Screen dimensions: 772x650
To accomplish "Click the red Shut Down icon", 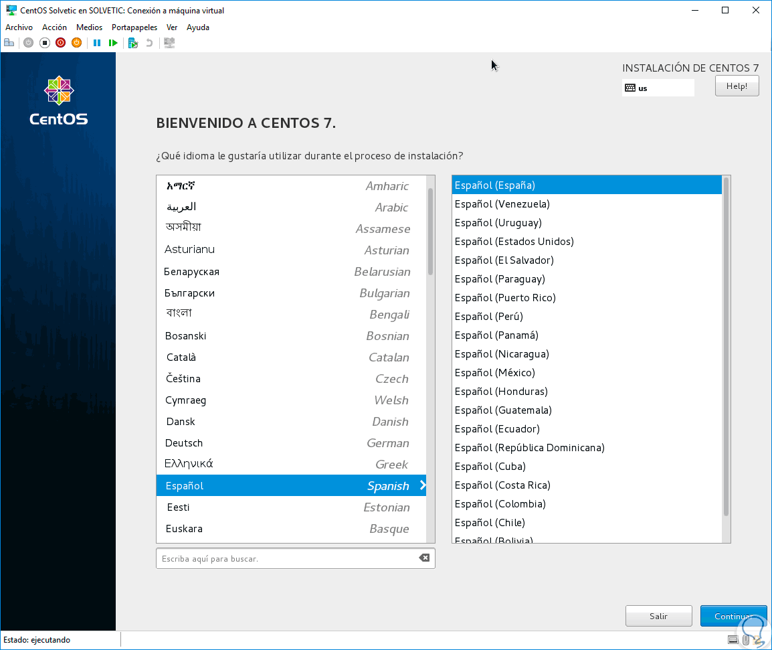I will coord(61,43).
